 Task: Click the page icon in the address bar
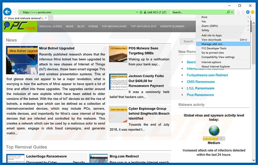21,12
